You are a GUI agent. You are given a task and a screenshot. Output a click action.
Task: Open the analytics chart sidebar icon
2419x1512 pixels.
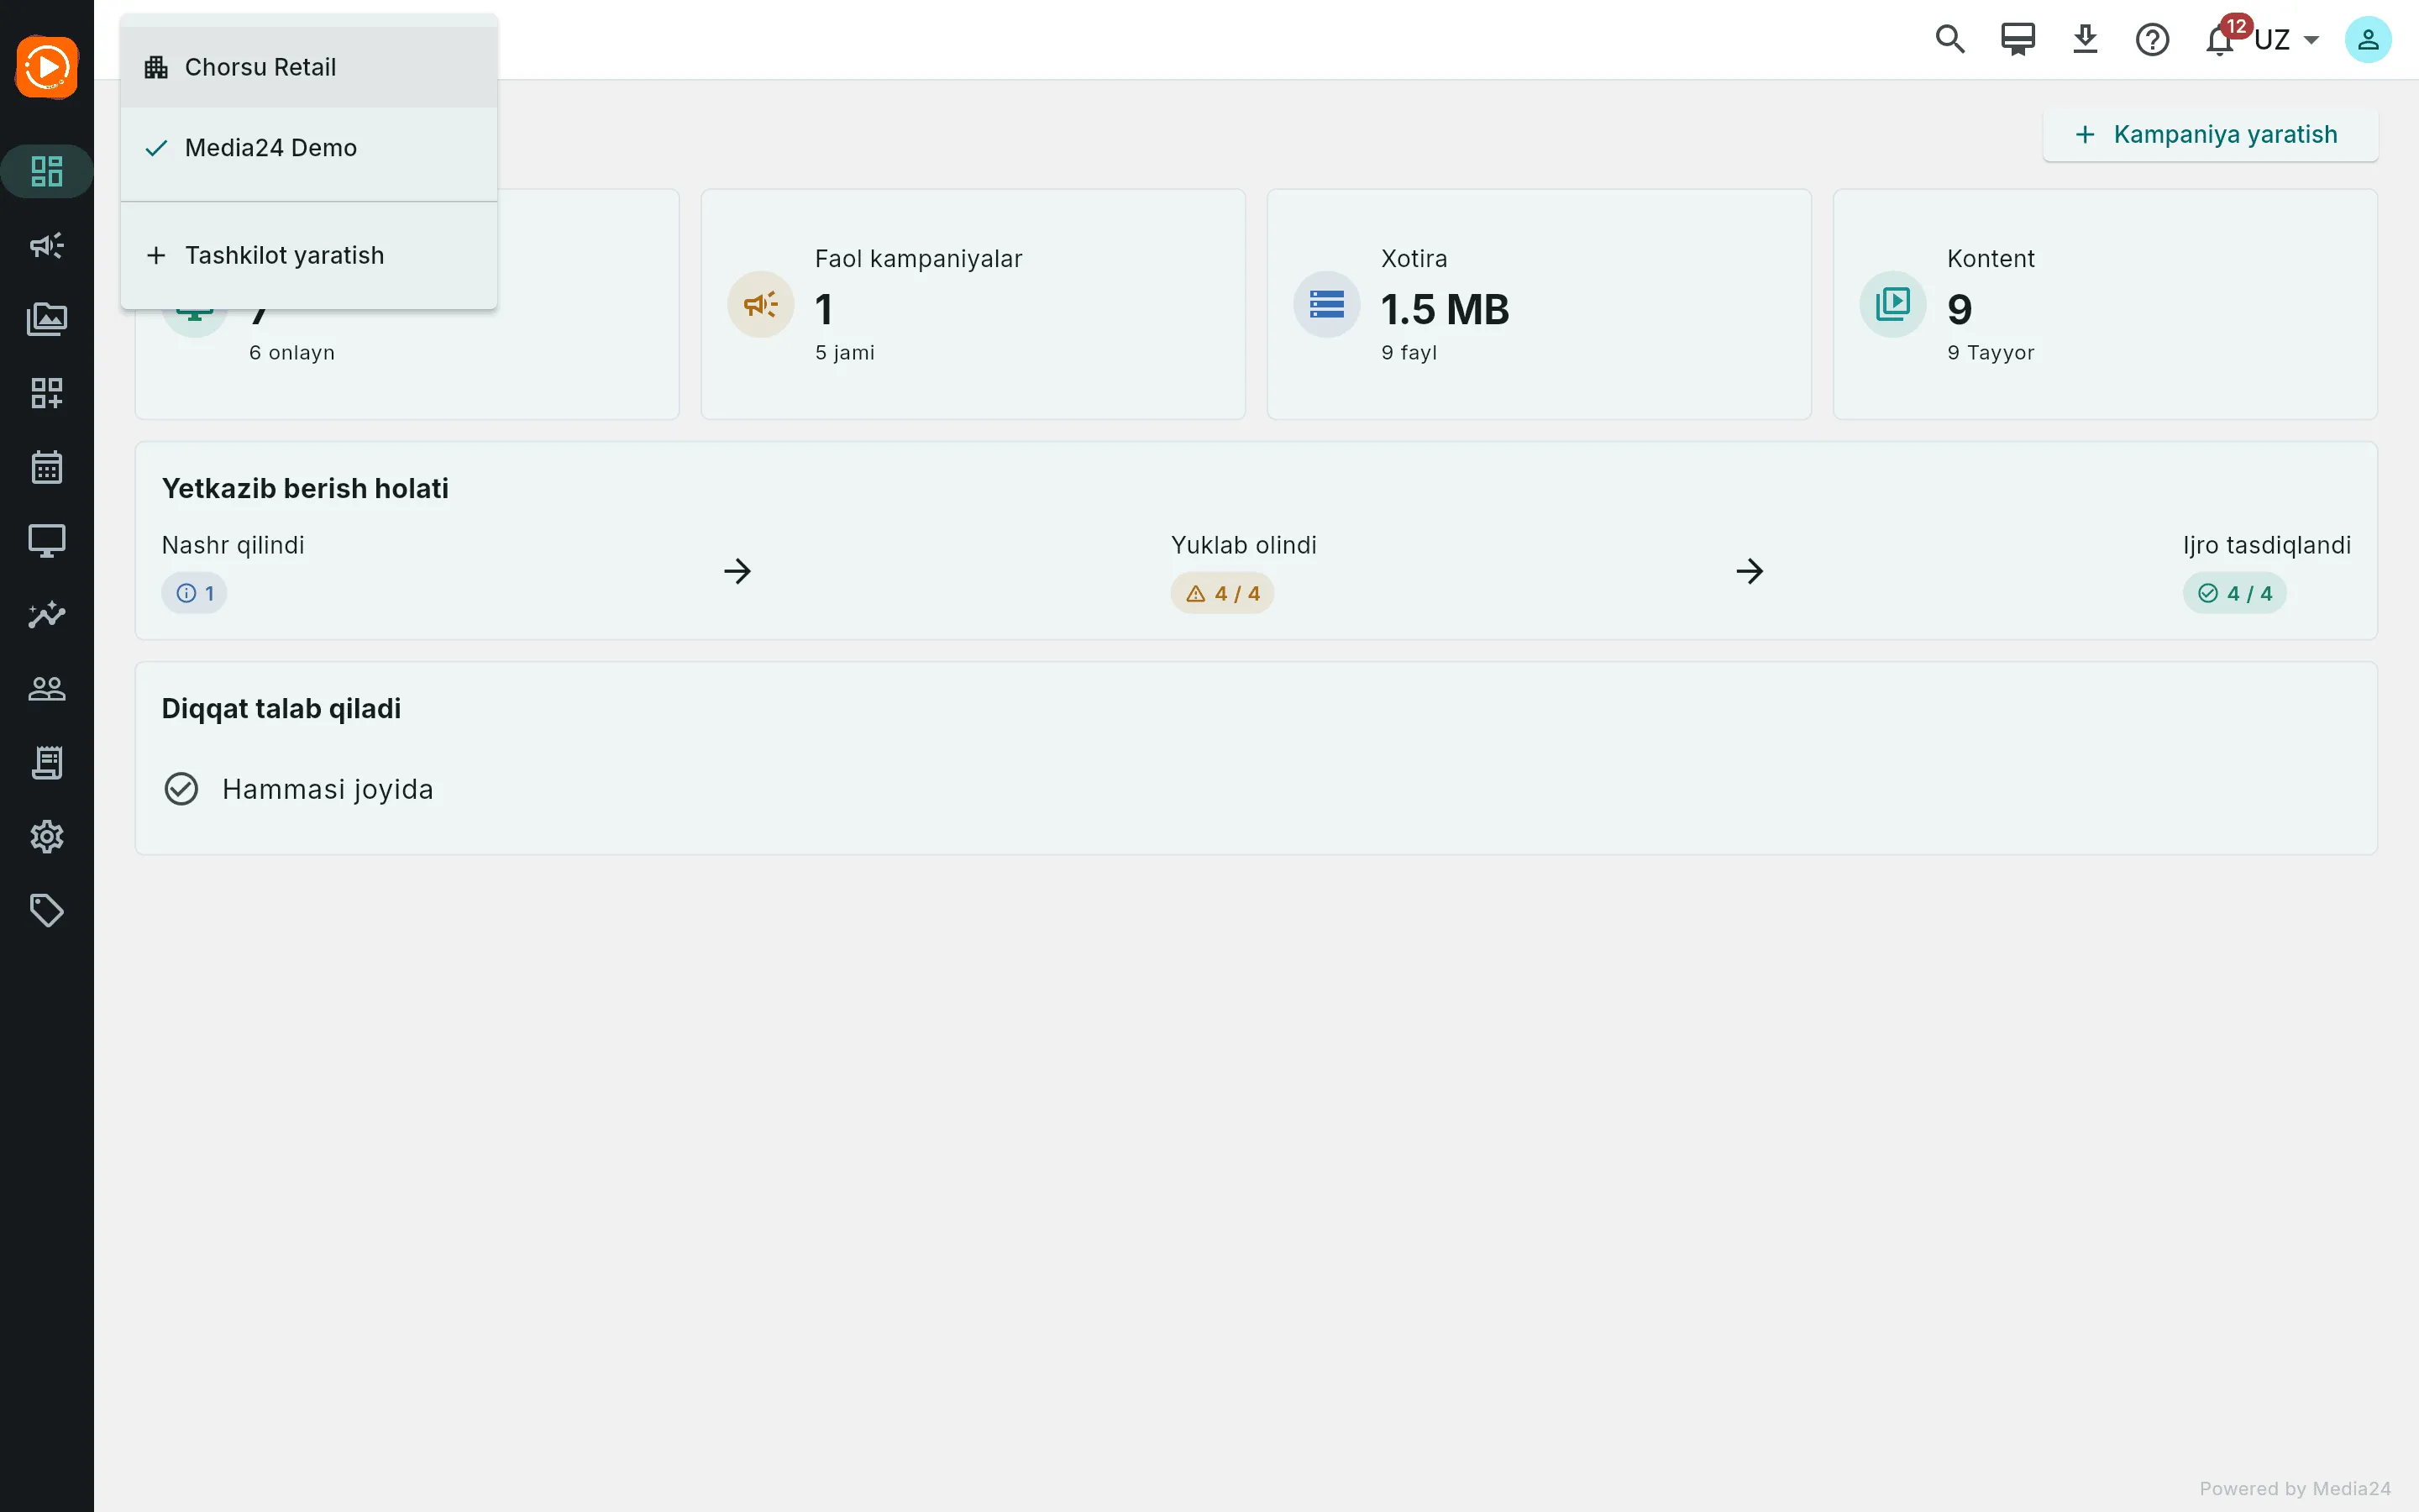47,615
